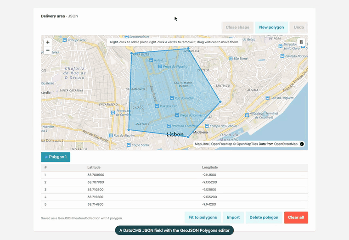
Task: Click latitude 38.708500 in row 1
Action: (96, 175)
